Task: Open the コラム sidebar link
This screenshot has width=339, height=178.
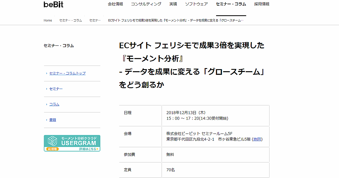Action: 54,104
